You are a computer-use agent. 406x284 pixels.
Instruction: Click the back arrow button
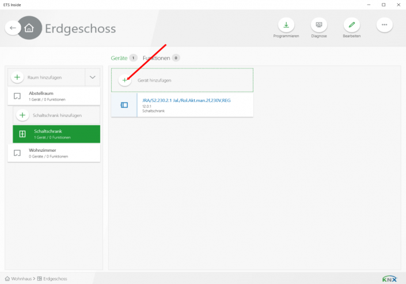[13, 28]
